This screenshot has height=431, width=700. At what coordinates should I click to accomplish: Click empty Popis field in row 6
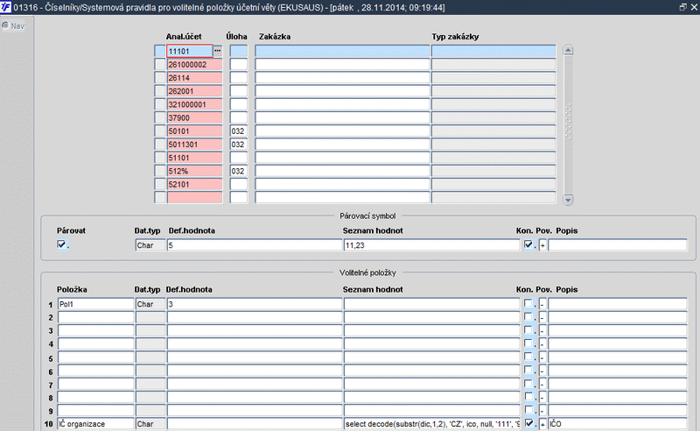pyautogui.click(x=618, y=371)
